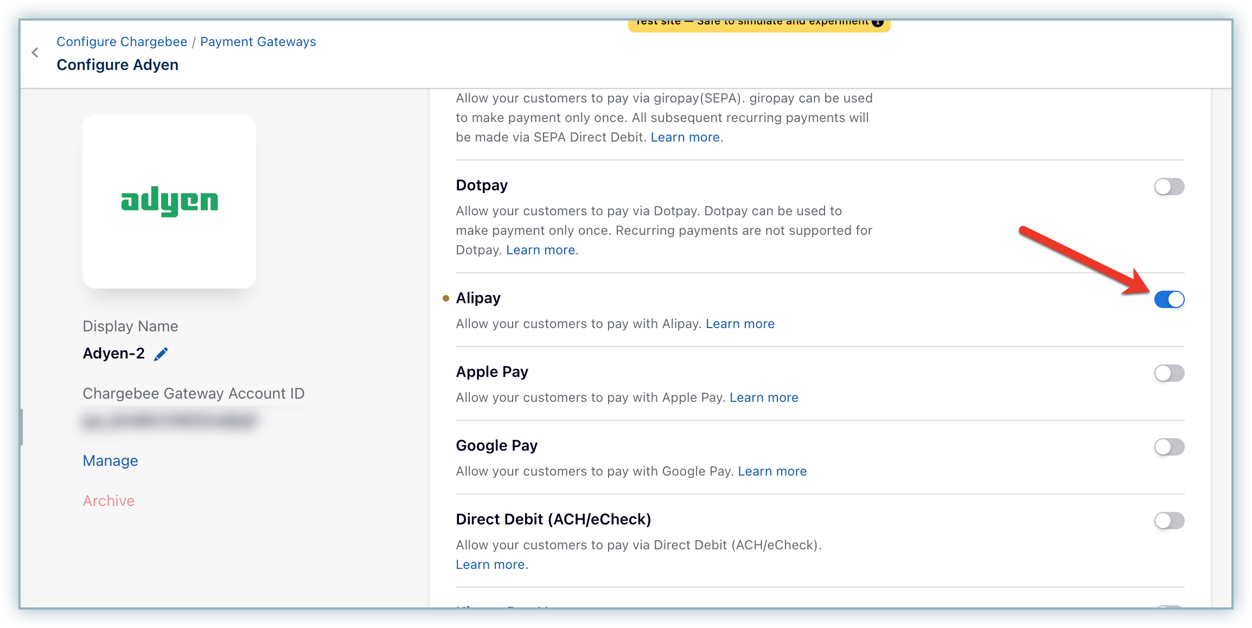Open Learn more link for Google Pay

(772, 471)
